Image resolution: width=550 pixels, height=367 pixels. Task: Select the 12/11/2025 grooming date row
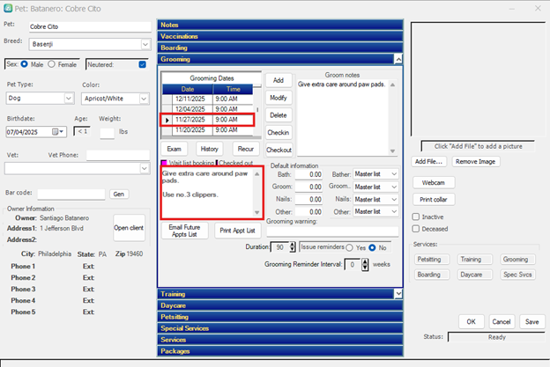click(207, 99)
